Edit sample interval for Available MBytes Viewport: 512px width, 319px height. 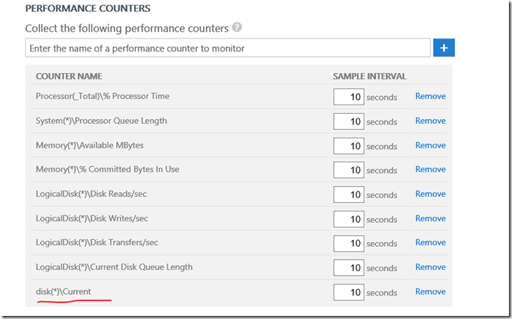coord(348,146)
